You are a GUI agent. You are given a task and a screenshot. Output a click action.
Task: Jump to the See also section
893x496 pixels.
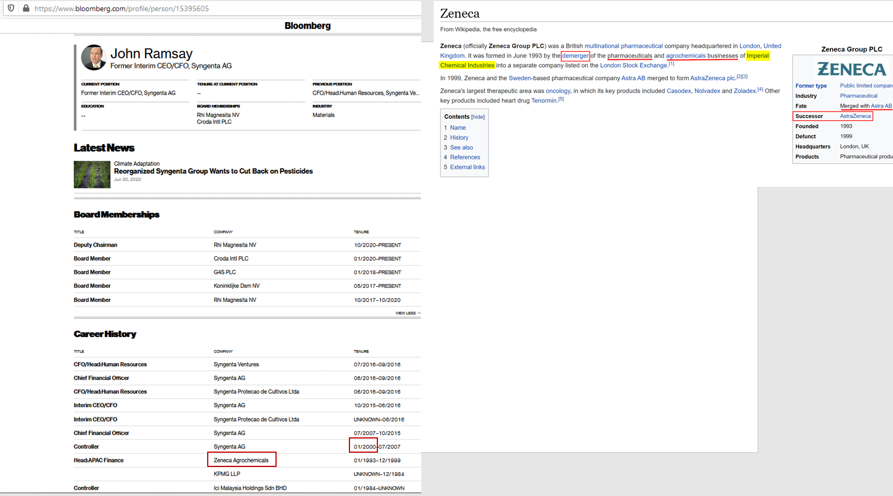tap(462, 147)
